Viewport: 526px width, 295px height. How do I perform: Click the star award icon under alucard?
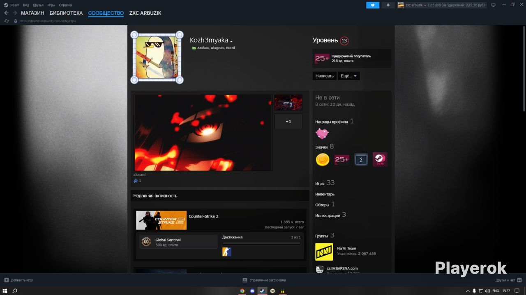136,181
